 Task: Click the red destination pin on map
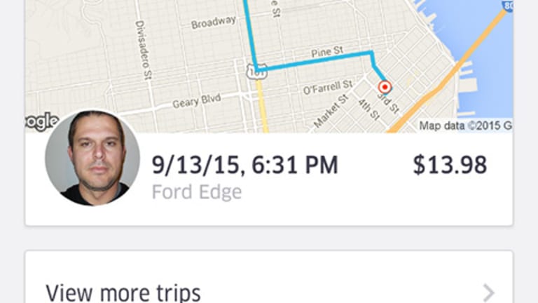coord(384,87)
